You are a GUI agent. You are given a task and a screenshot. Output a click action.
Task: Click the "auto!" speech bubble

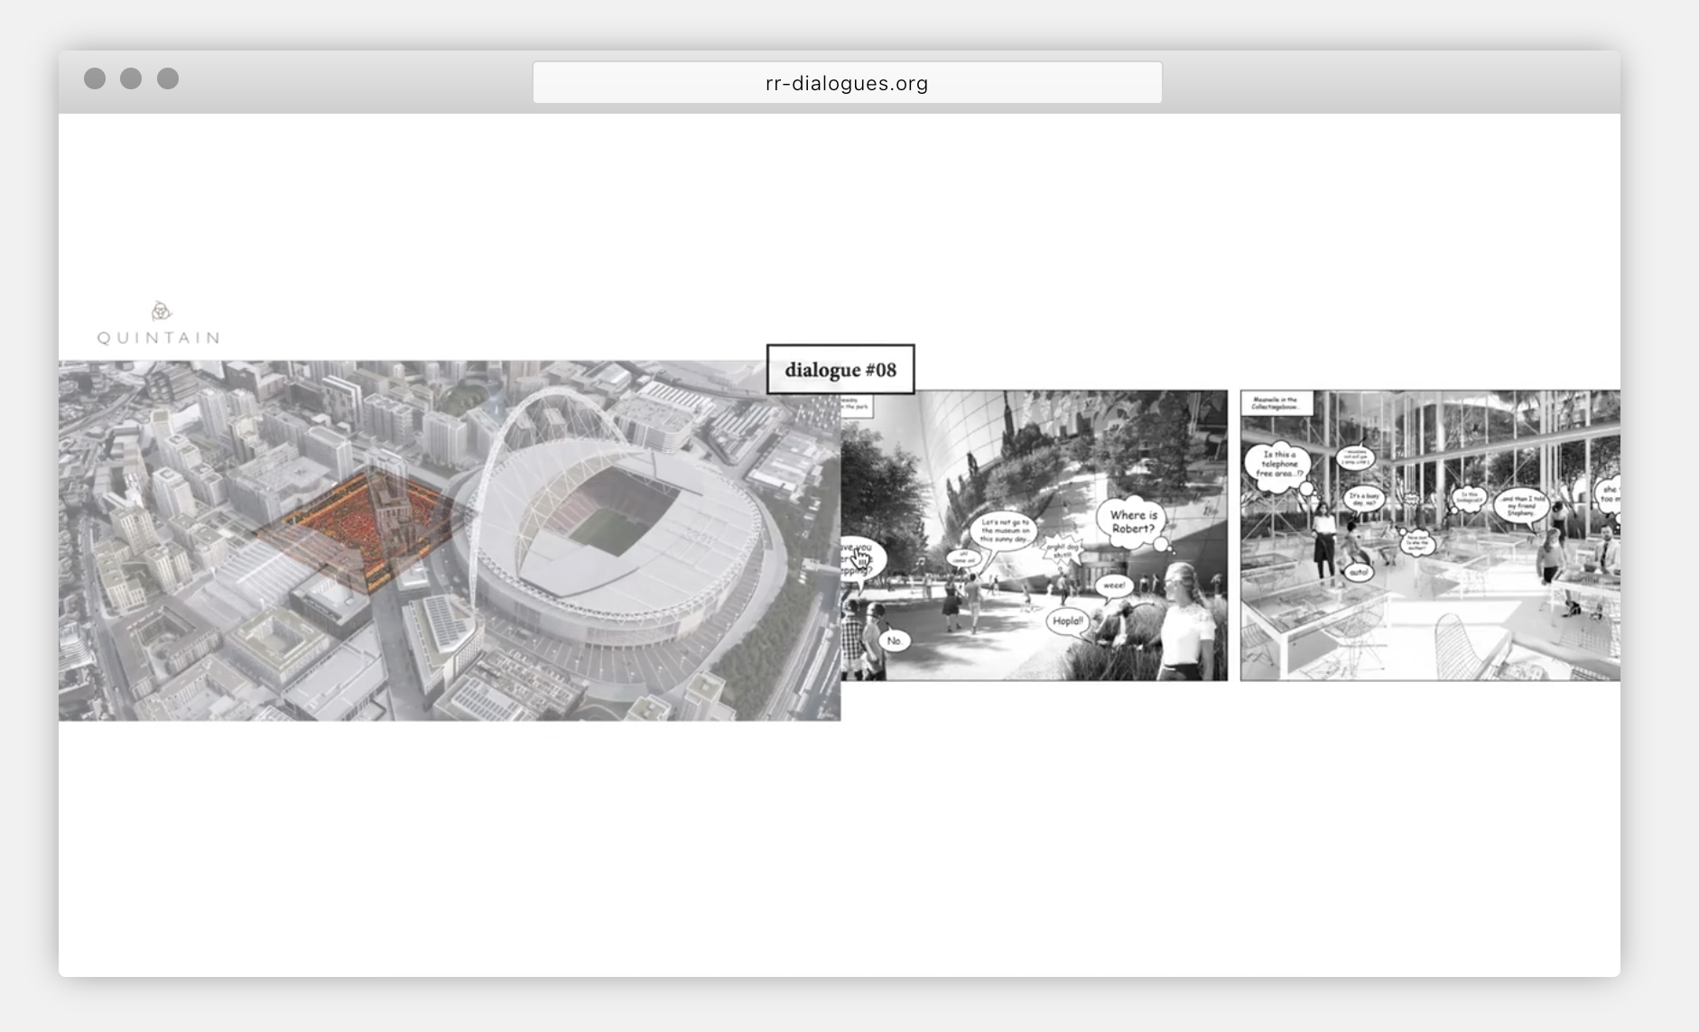1359,572
